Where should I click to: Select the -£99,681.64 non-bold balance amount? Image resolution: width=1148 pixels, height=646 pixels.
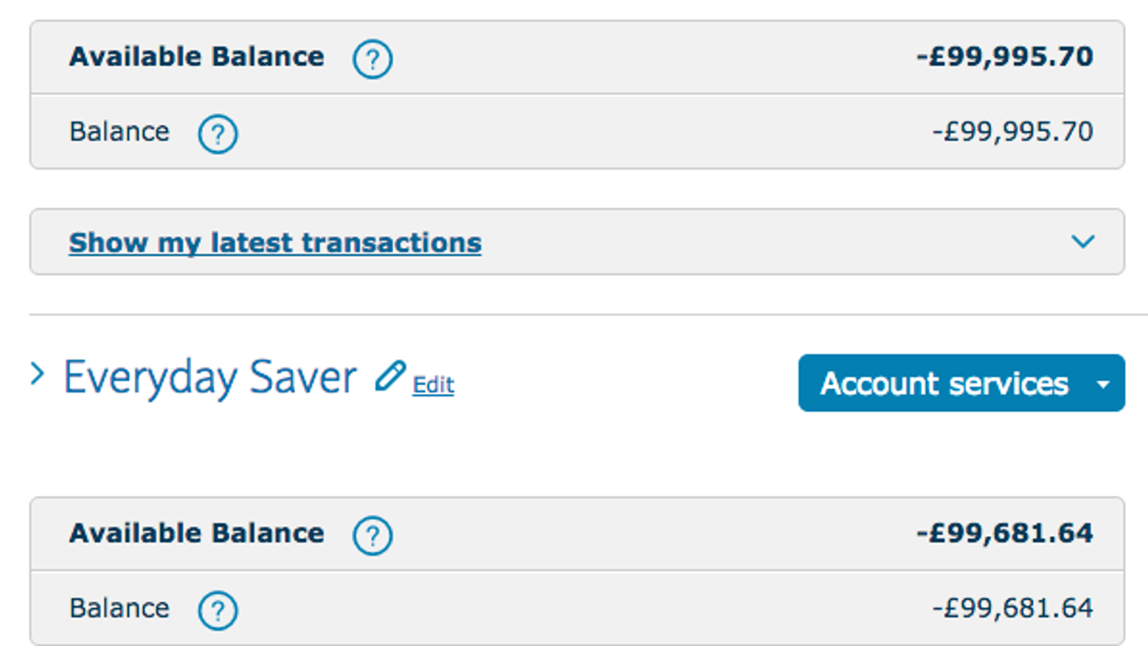pos(1012,608)
